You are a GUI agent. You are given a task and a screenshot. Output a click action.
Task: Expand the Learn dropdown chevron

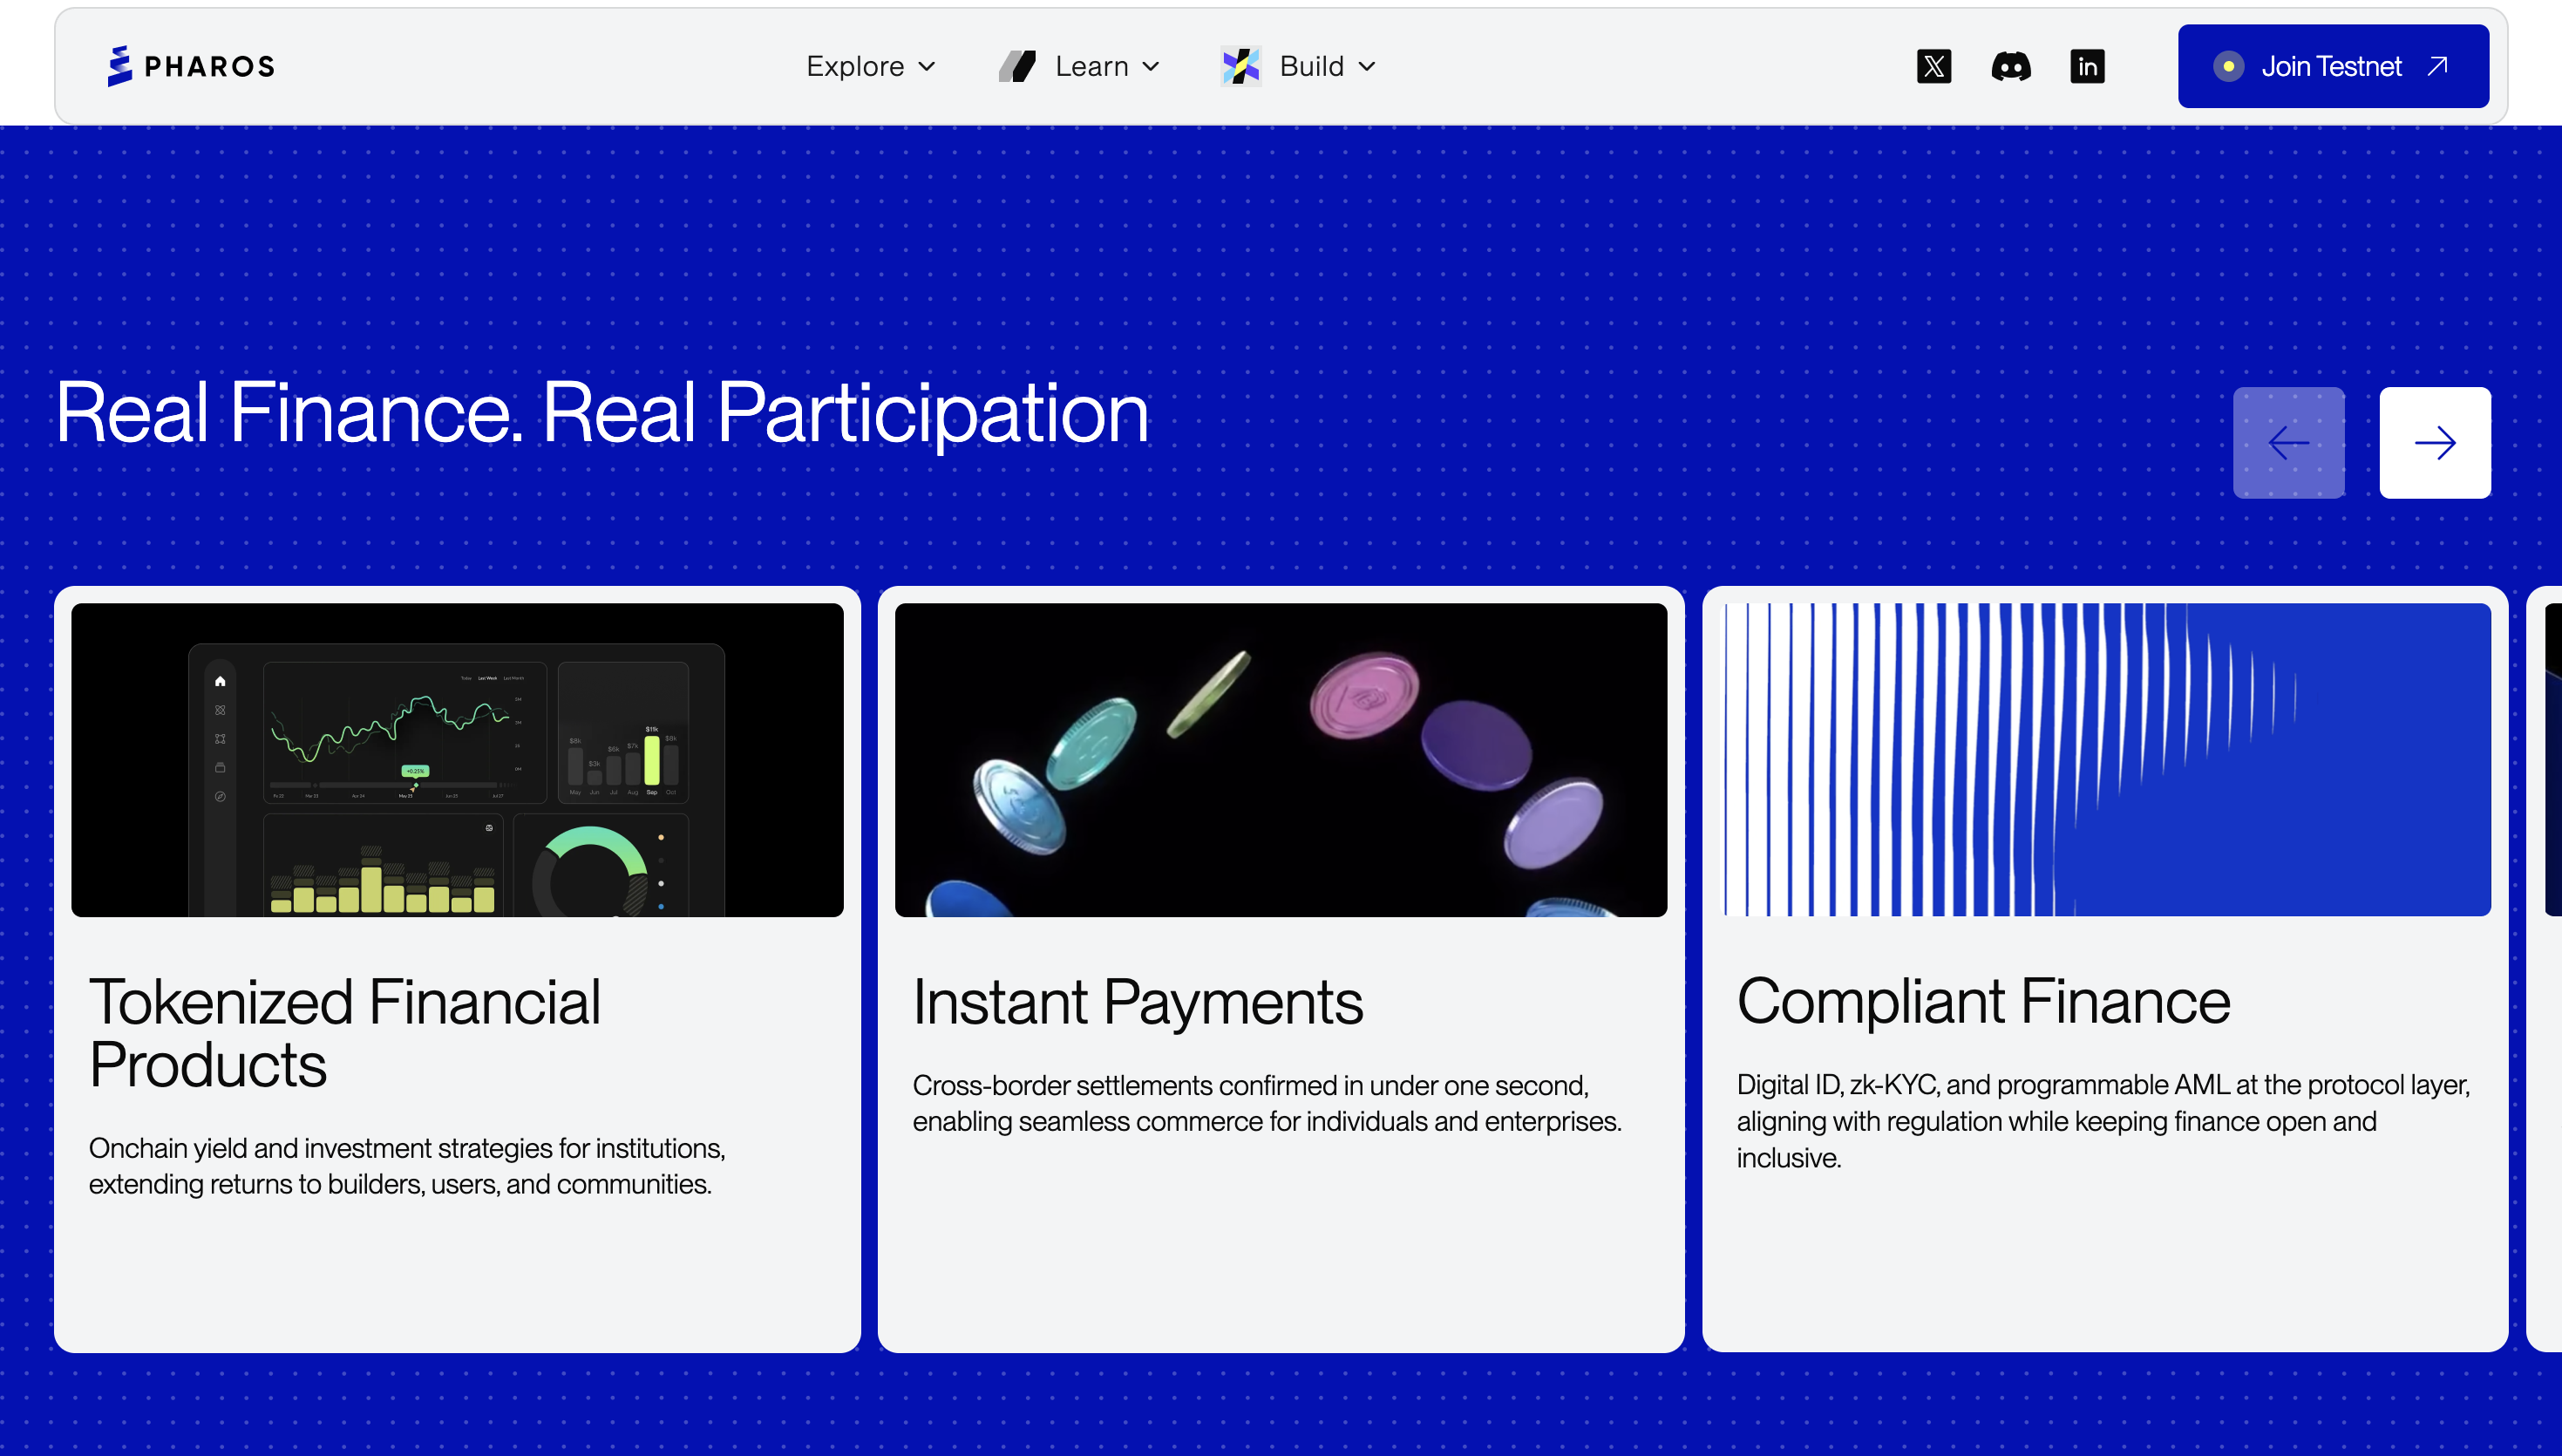point(1151,67)
